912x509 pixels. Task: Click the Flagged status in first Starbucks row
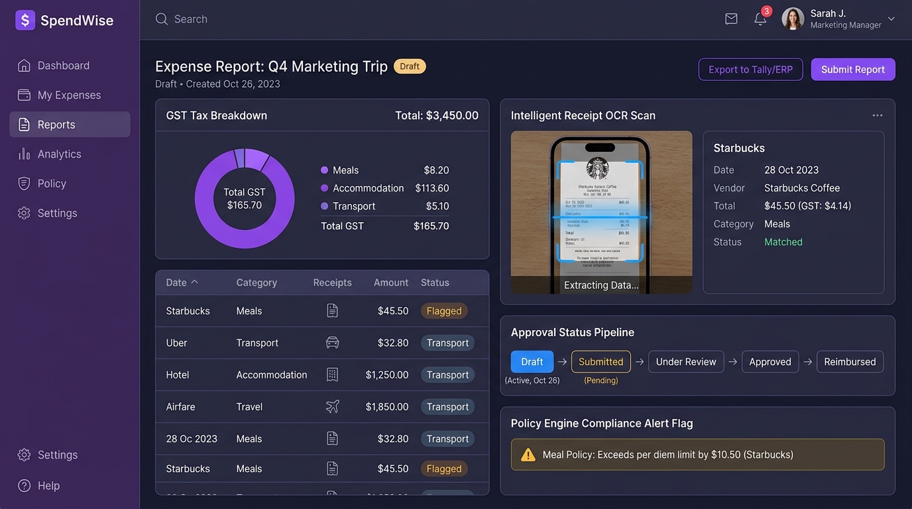pos(444,311)
